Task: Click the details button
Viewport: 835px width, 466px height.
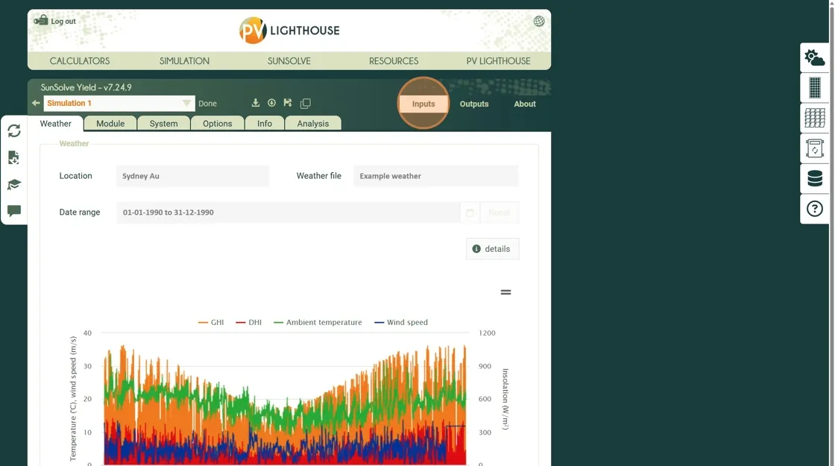Action: pyautogui.click(x=492, y=249)
